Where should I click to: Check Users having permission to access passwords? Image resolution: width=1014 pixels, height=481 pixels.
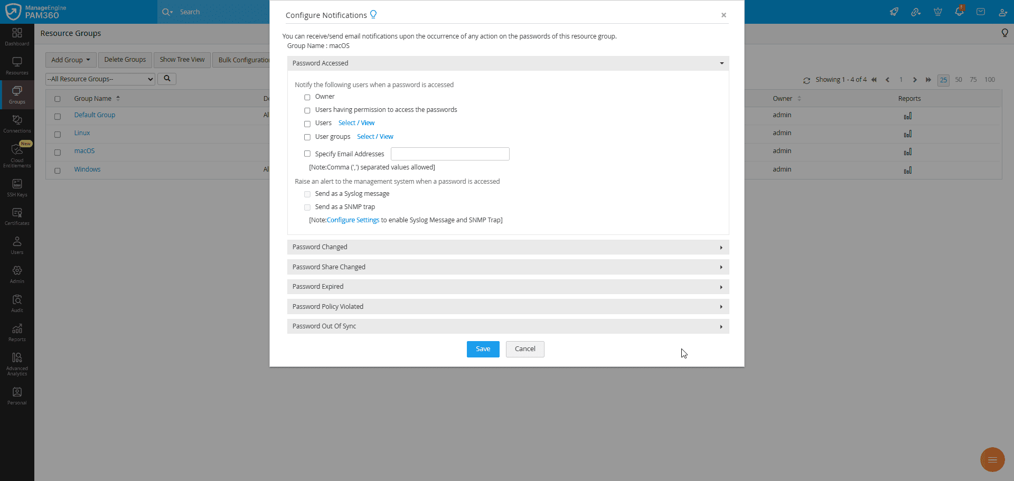(307, 110)
